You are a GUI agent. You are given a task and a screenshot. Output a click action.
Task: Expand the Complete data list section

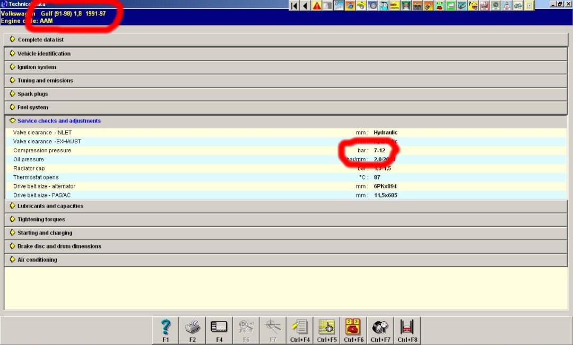(41, 40)
